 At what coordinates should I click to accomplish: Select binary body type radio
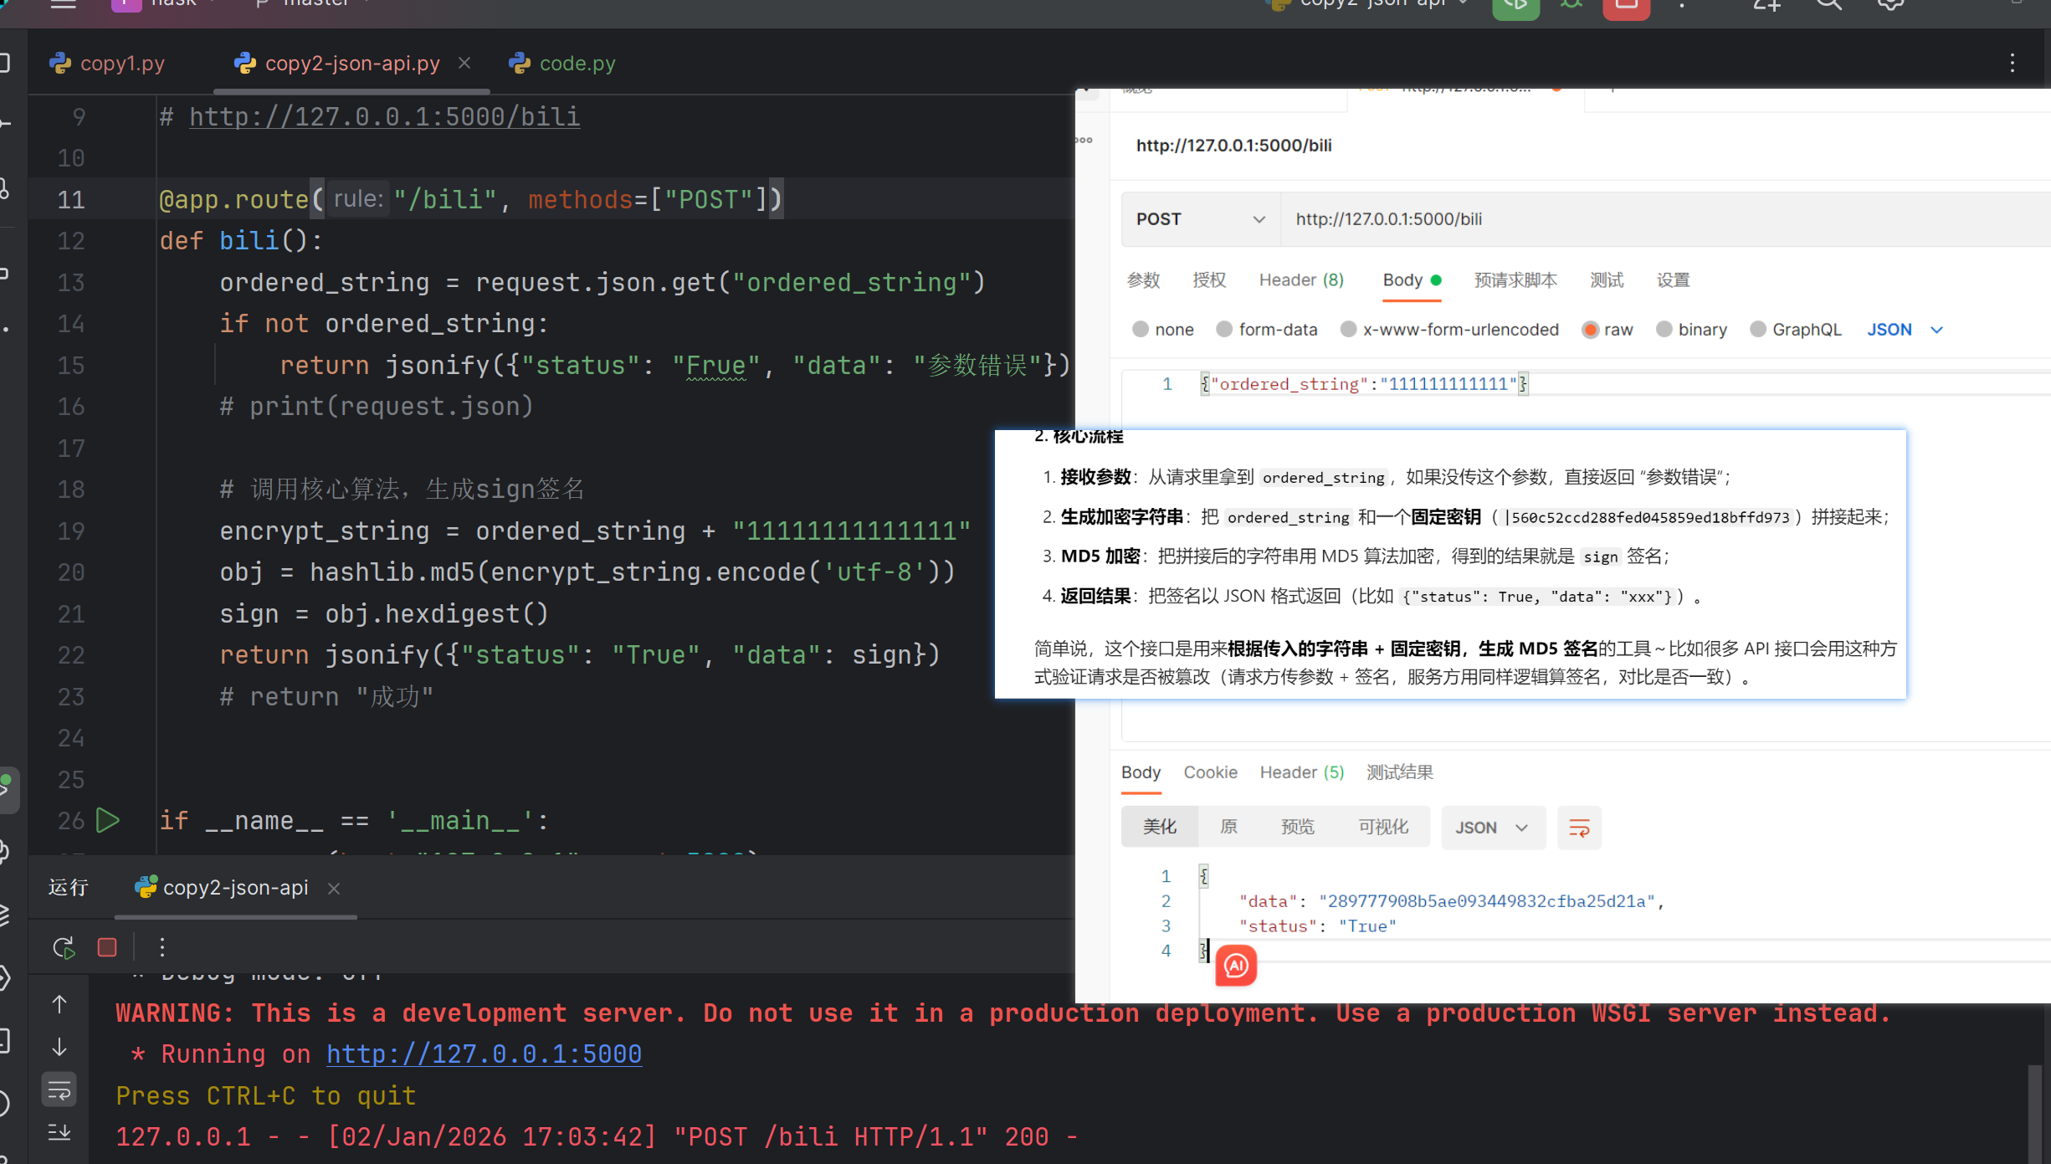pyautogui.click(x=1664, y=329)
